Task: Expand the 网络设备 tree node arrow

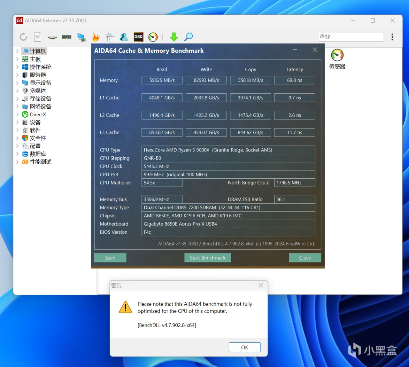Action: [18, 106]
